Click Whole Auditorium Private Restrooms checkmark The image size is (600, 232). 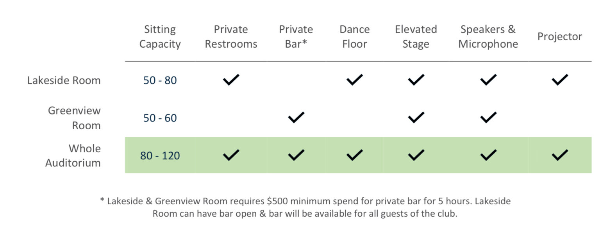click(x=231, y=155)
